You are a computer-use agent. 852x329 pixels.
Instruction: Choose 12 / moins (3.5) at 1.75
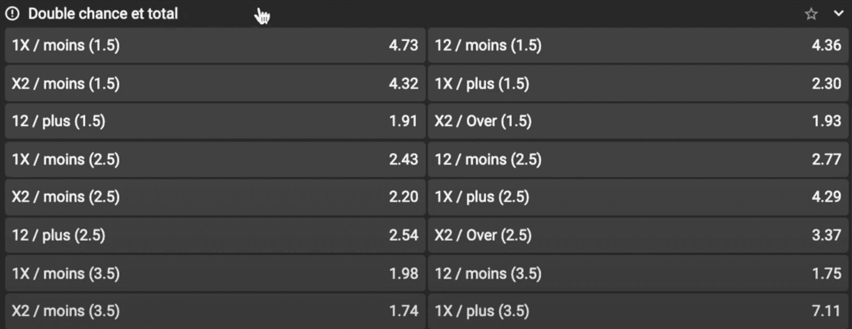point(638,274)
